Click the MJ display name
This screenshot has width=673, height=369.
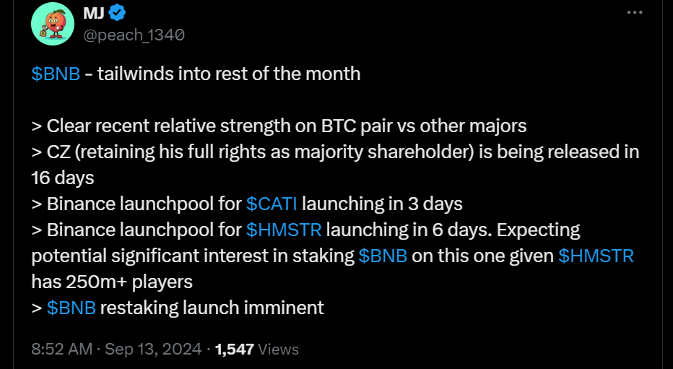(94, 13)
